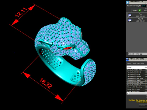Click the Gem Reporter panel icon
Screen dimensions: 147x110
pos(127,2)
